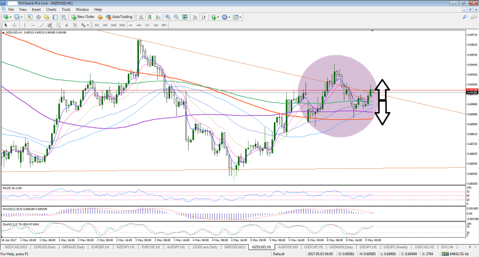479x257 pixels.
Task: Open the Insert menu
Action: click(x=36, y=9)
